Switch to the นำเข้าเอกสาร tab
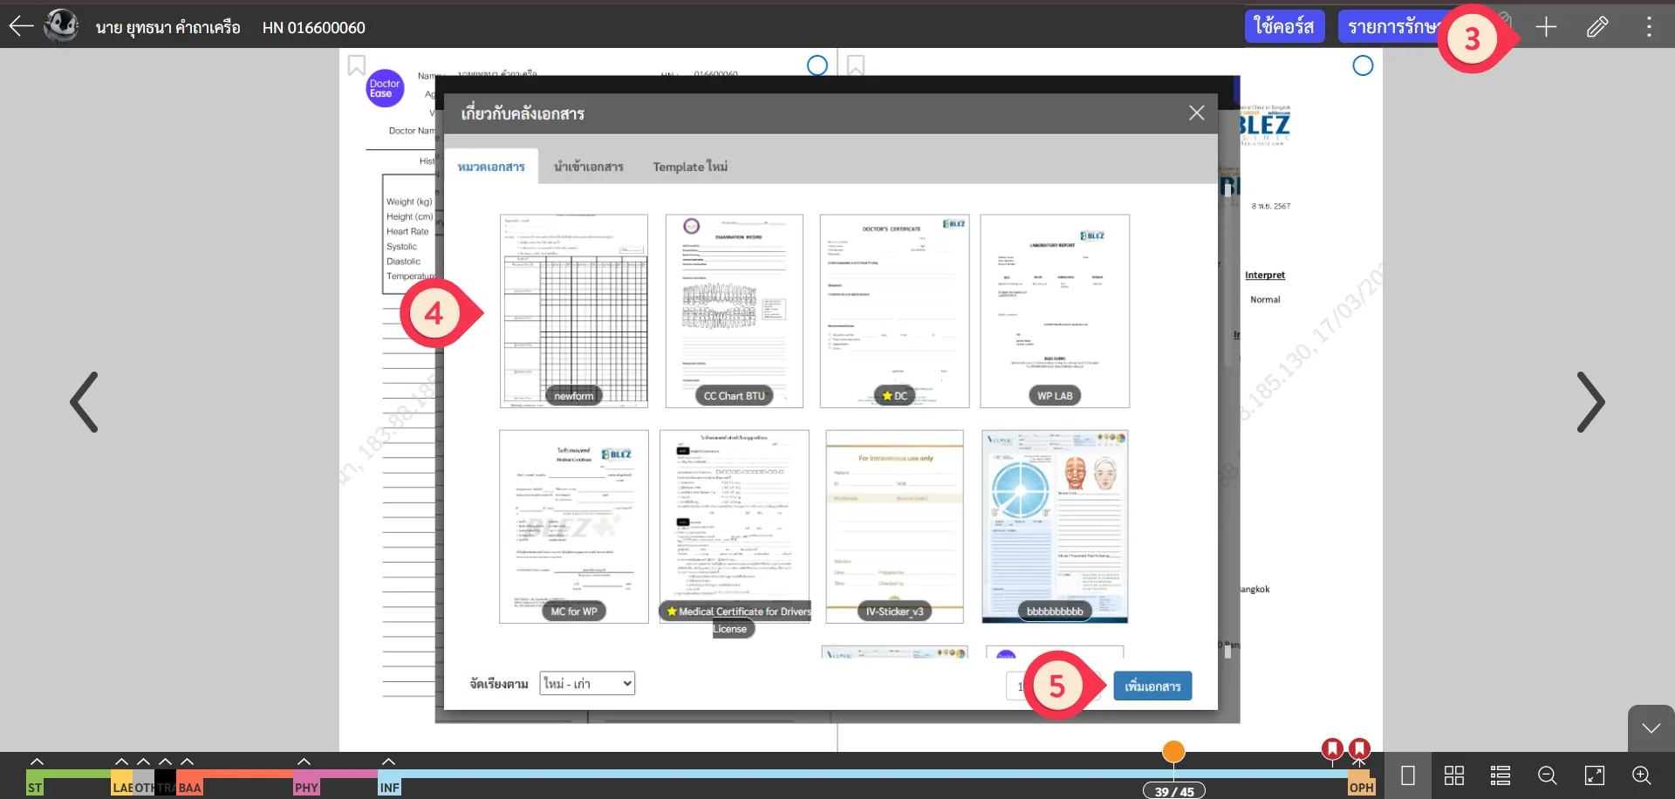1675x799 pixels. pos(588,167)
